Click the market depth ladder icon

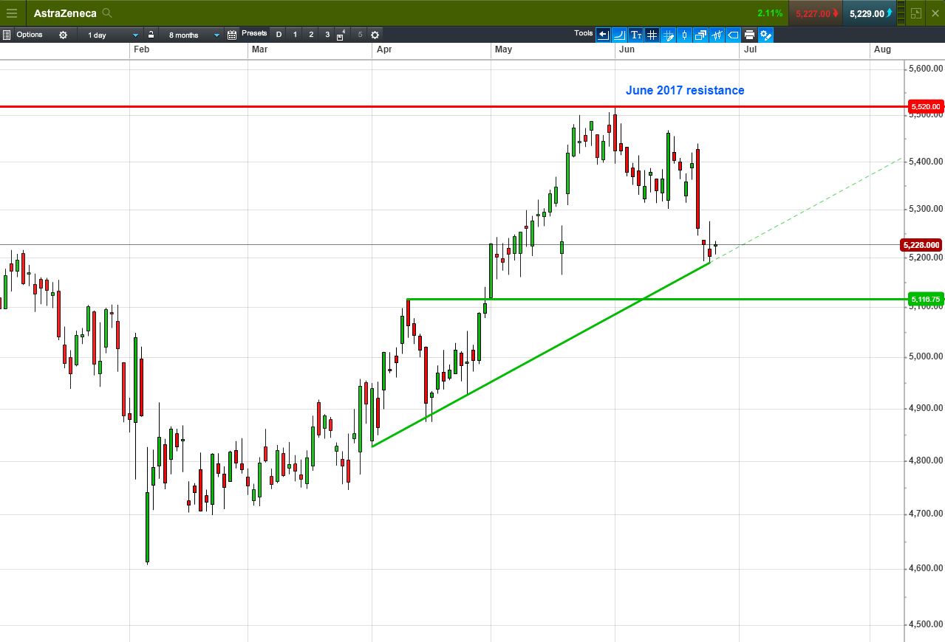[901, 13]
